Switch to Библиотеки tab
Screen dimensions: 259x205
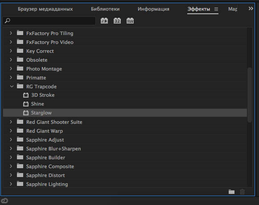(105, 9)
